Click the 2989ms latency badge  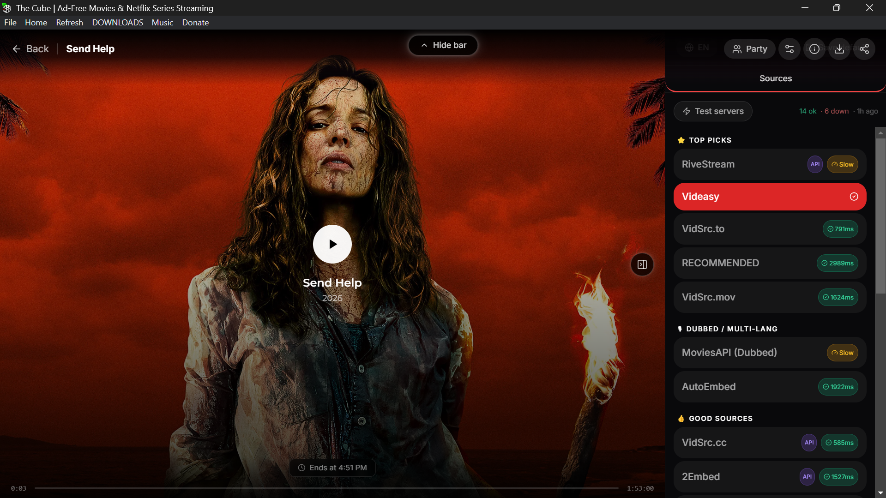click(x=838, y=263)
